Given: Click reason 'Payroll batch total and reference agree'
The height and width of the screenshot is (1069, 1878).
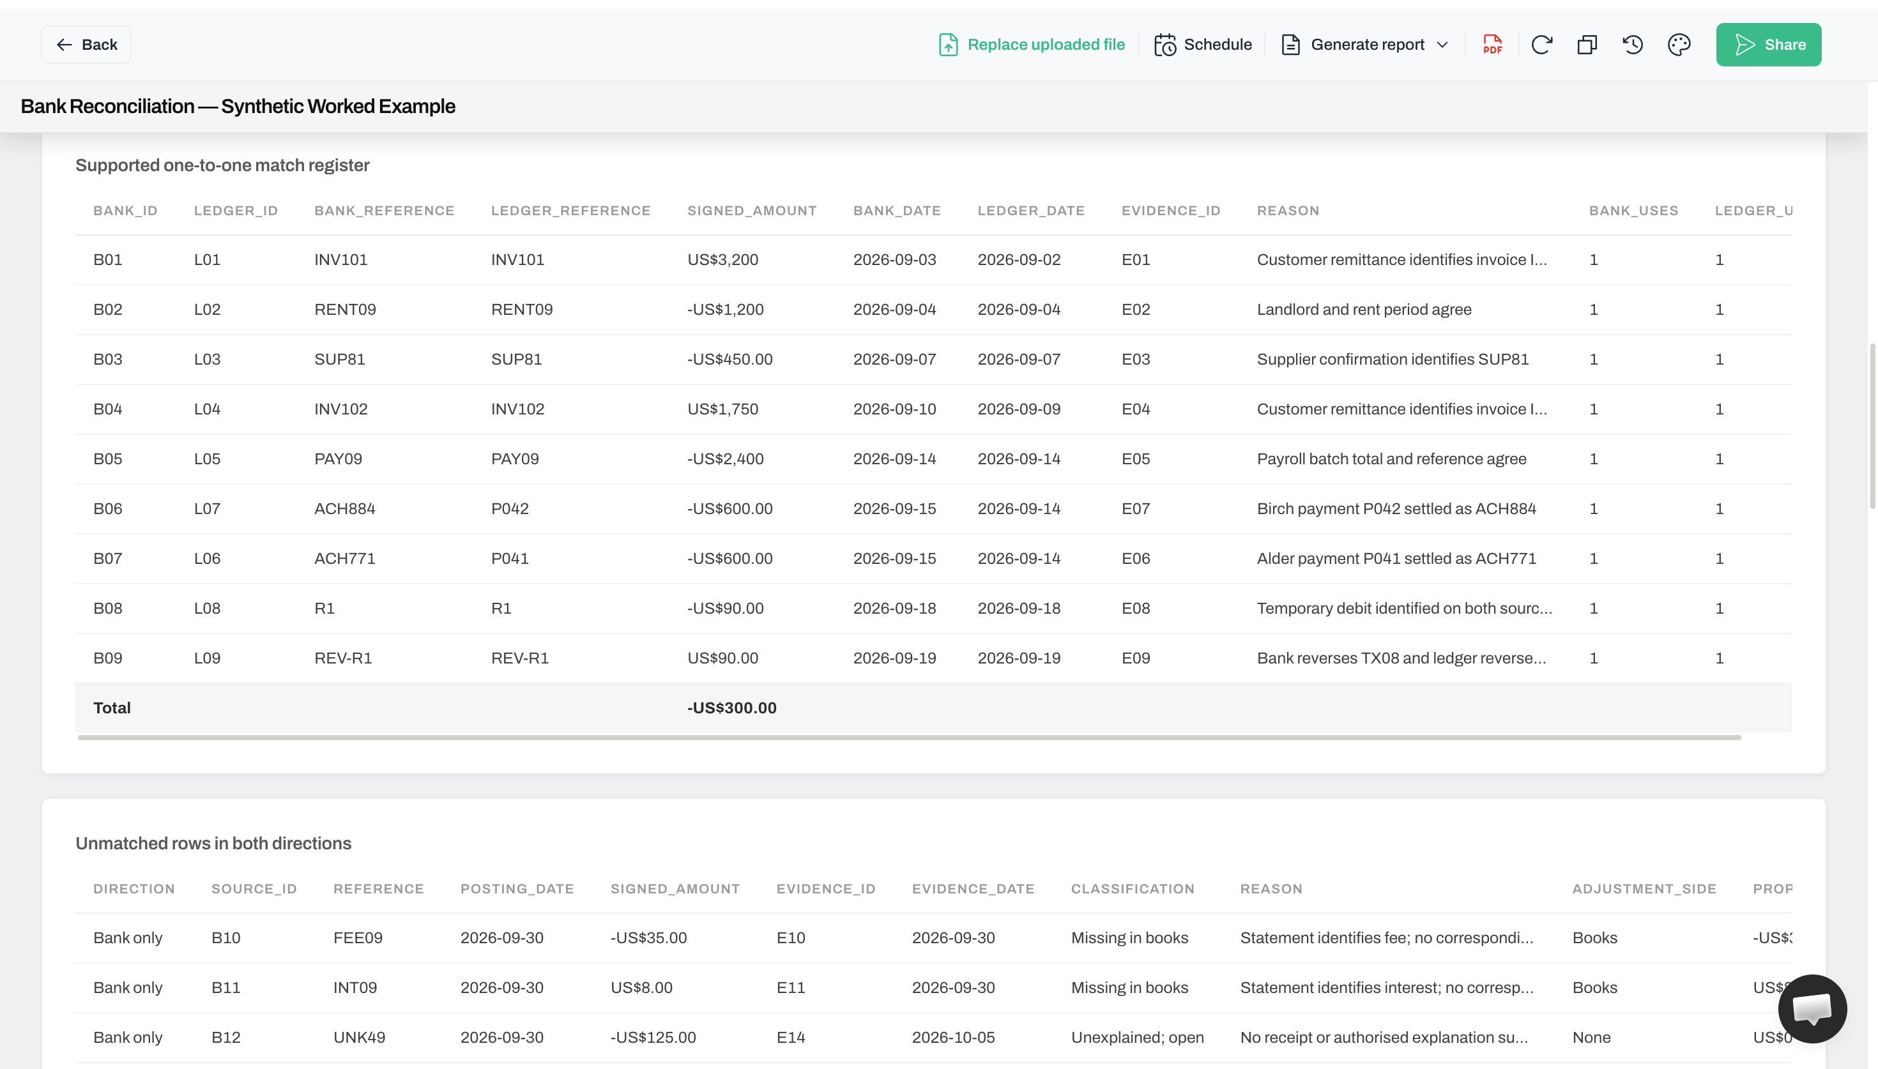Looking at the screenshot, I should (x=1391, y=459).
